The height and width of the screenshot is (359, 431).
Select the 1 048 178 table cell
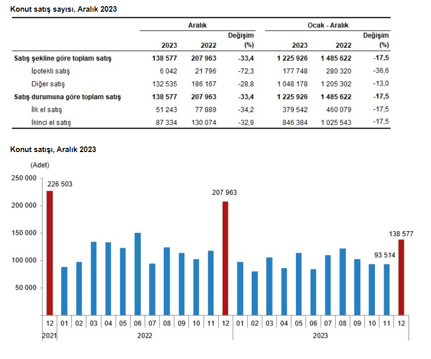[x=292, y=84]
